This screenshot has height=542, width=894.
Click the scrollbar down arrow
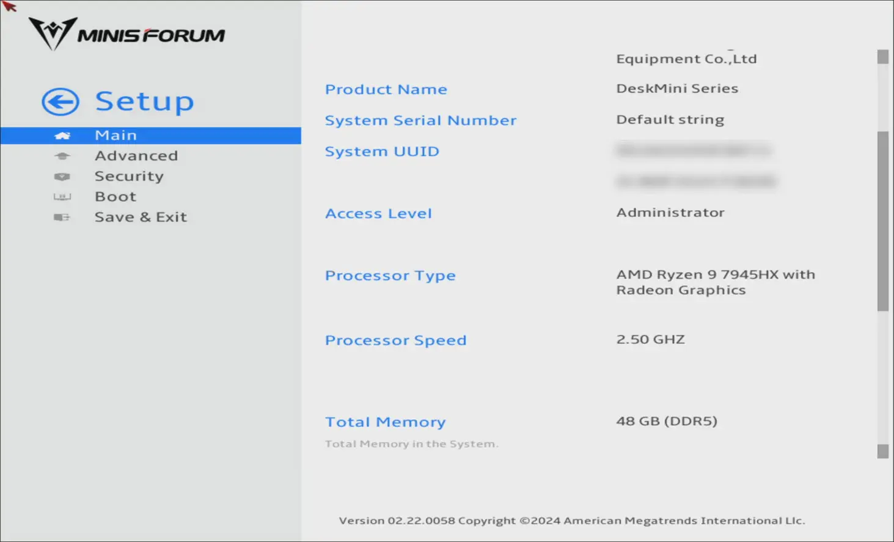pyautogui.click(x=883, y=451)
